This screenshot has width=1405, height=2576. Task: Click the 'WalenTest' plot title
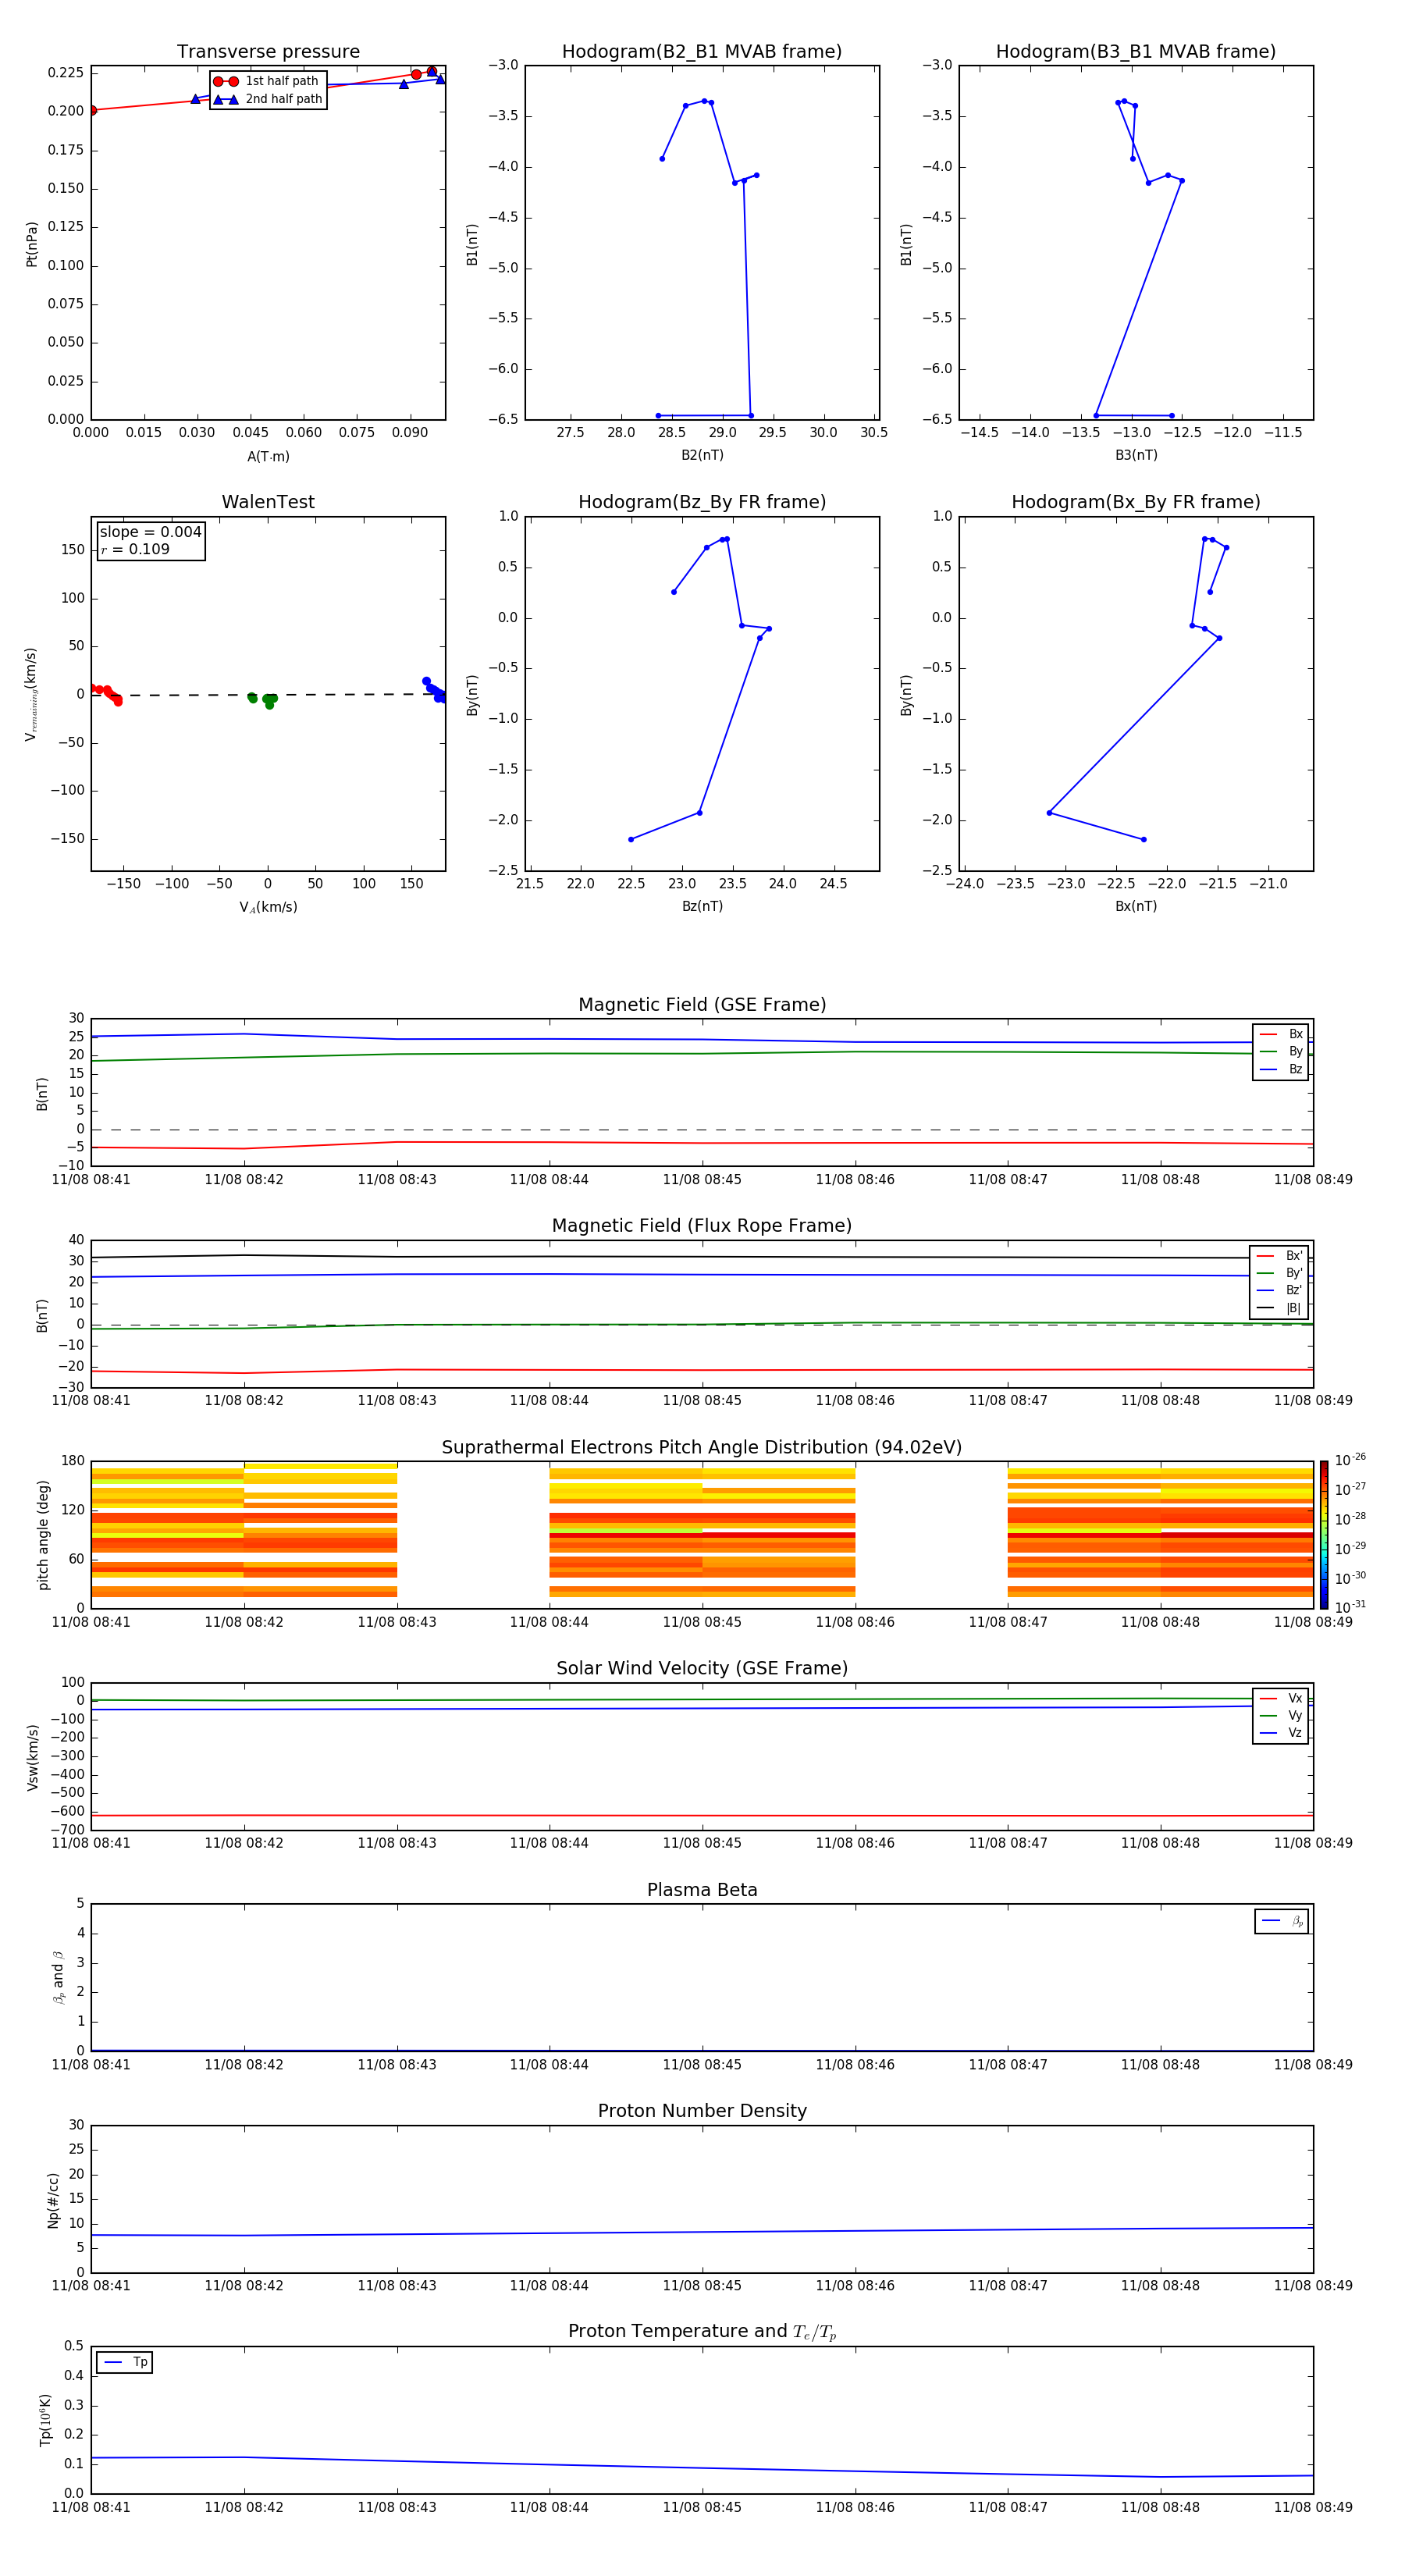(x=268, y=502)
